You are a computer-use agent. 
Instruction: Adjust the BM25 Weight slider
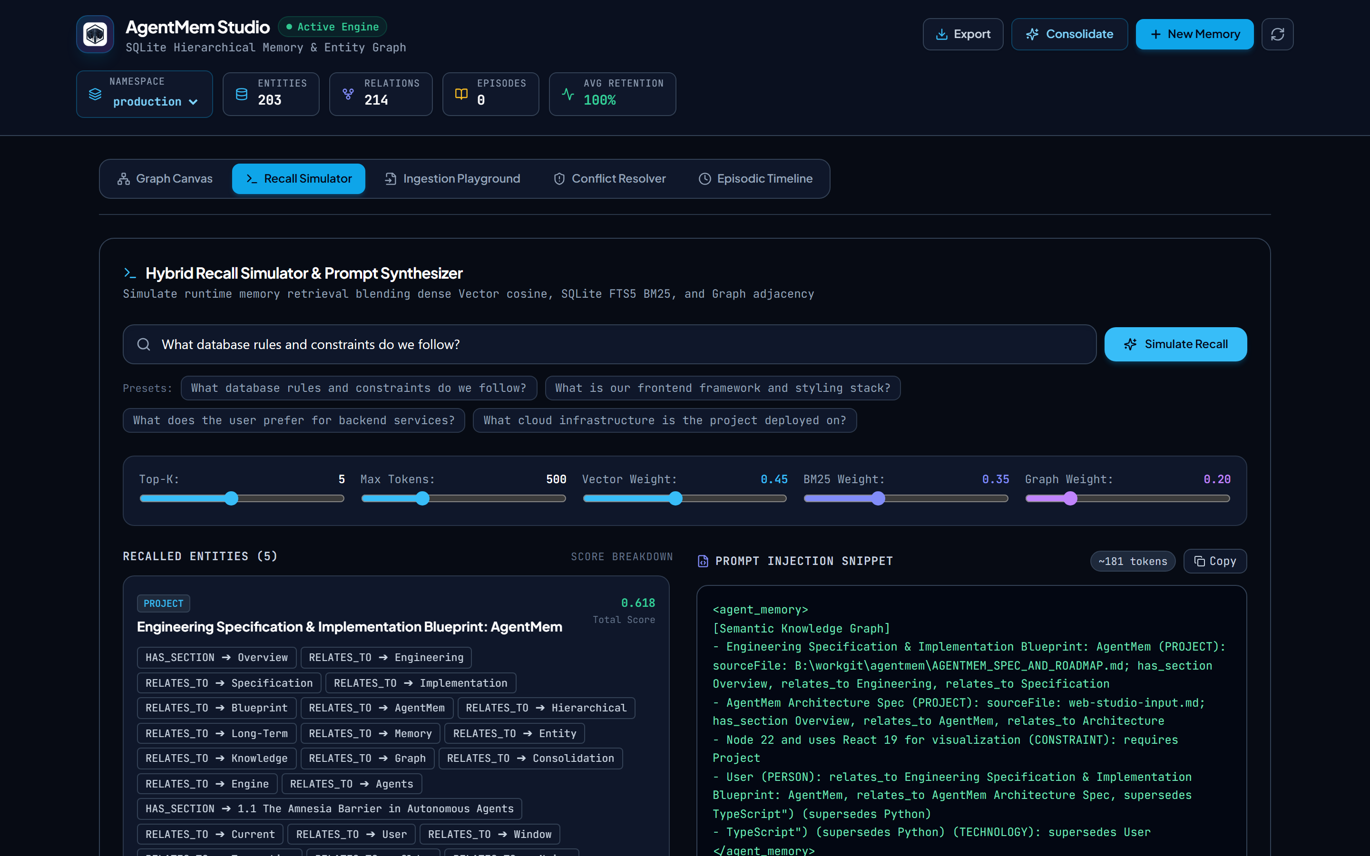pyautogui.click(x=906, y=498)
